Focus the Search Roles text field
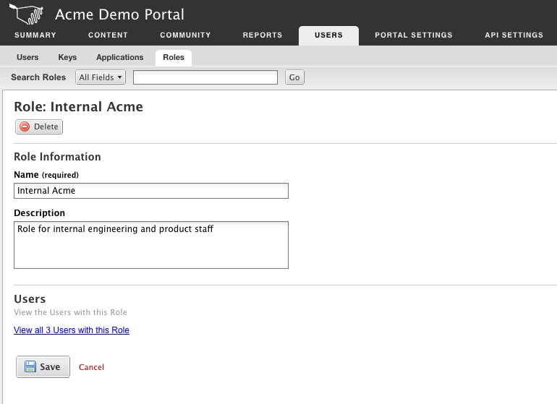The width and height of the screenshot is (557, 404). tap(205, 77)
